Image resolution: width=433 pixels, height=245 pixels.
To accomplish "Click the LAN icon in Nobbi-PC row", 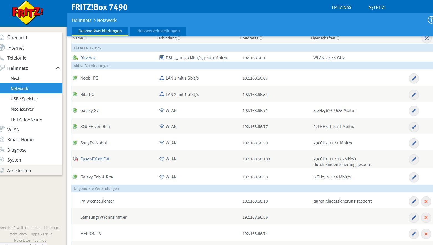I will 162,78.
